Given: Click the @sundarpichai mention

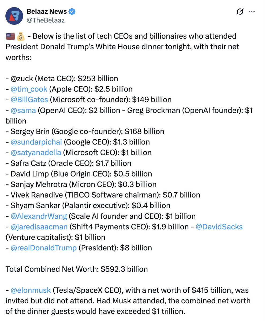Looking at the screenshot, I should pyautogui.click(x=36, y=142).
